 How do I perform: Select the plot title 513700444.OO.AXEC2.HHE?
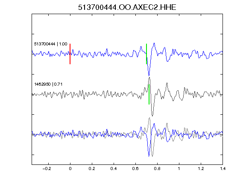[127, 7]
